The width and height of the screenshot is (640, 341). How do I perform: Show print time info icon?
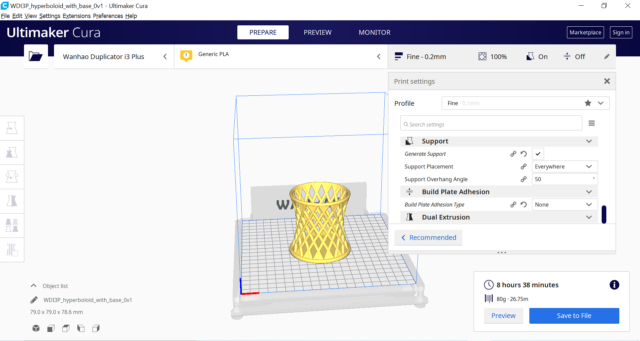(x=614, y=285)
